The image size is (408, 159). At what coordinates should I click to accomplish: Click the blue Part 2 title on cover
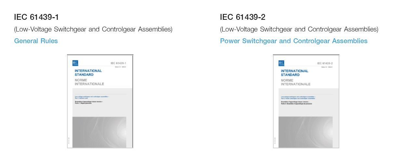[x=298, y=98]
